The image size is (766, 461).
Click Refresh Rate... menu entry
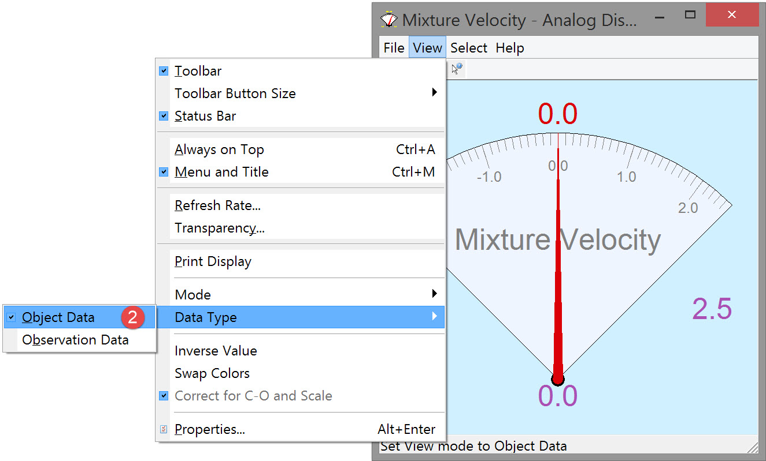[217, 205]
